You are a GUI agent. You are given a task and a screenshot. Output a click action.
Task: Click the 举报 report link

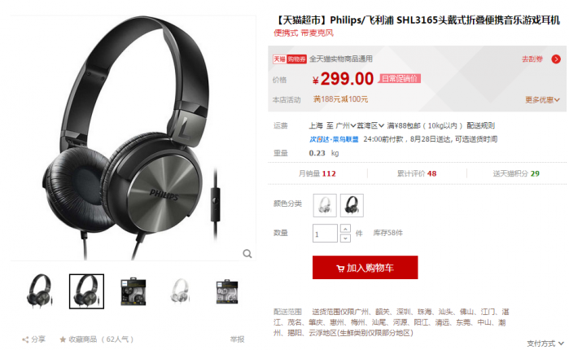click(x=237, y=339)
